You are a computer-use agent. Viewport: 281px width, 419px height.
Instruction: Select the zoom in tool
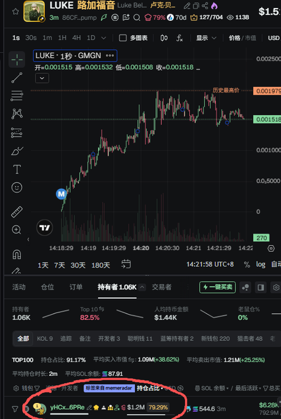[x=17, y=230]
